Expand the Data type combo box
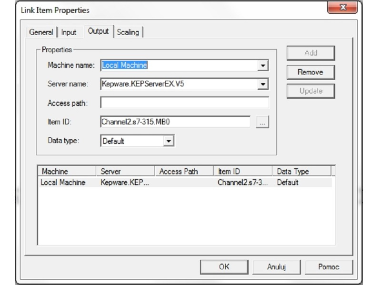381x285 pixels. click(x=169, y=141)
